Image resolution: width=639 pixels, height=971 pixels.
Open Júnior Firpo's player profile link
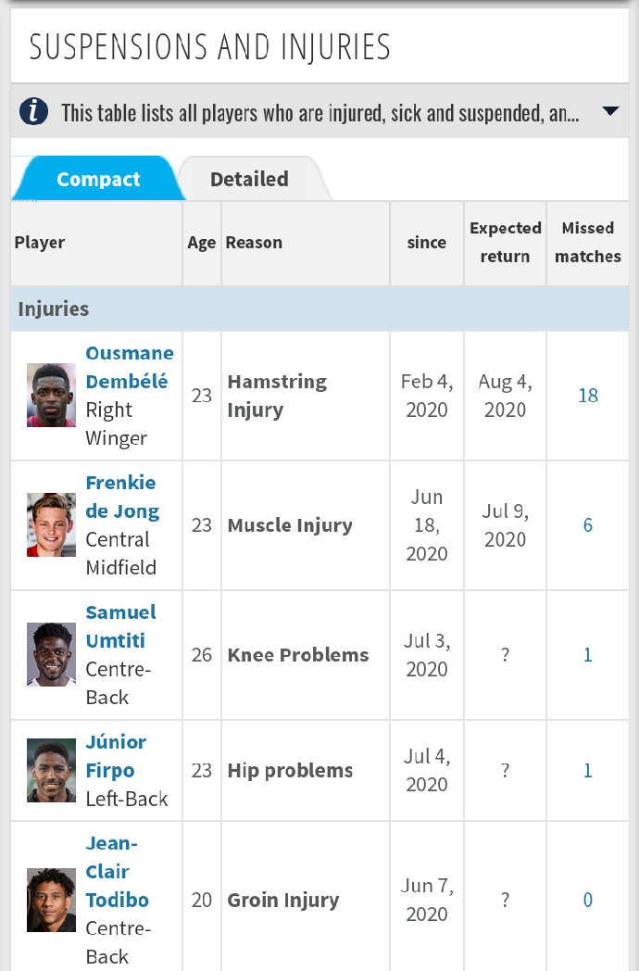tap(116, 756)
